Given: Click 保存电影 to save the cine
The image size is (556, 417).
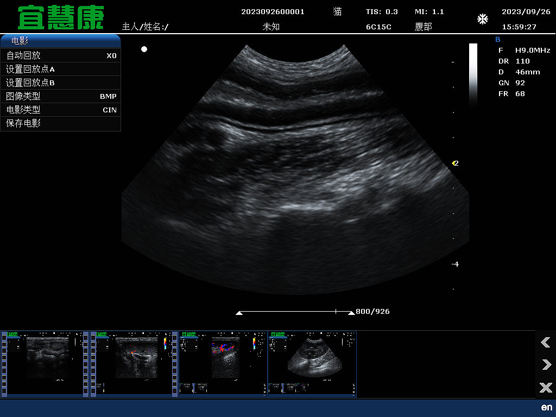Looking at the screenshot, I should [x=60, y=123].
